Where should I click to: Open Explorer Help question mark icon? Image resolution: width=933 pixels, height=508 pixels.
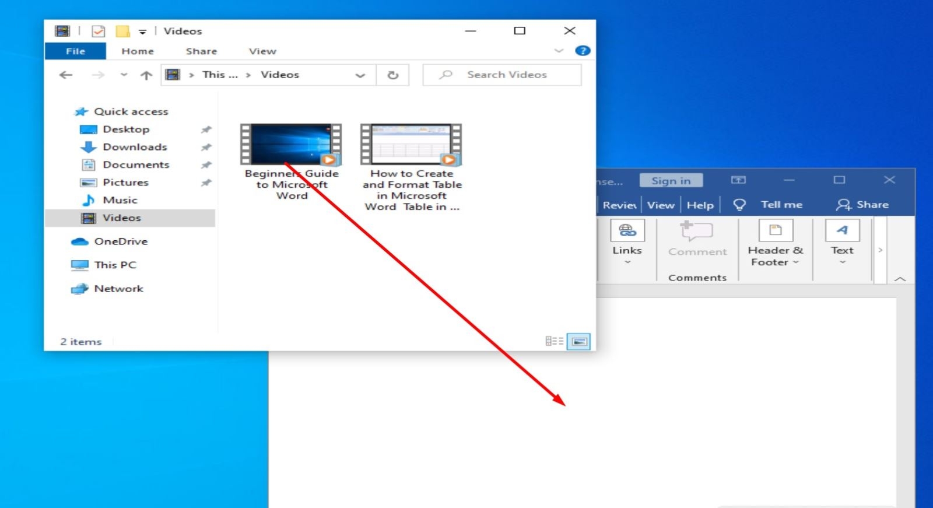pos(583,51)
